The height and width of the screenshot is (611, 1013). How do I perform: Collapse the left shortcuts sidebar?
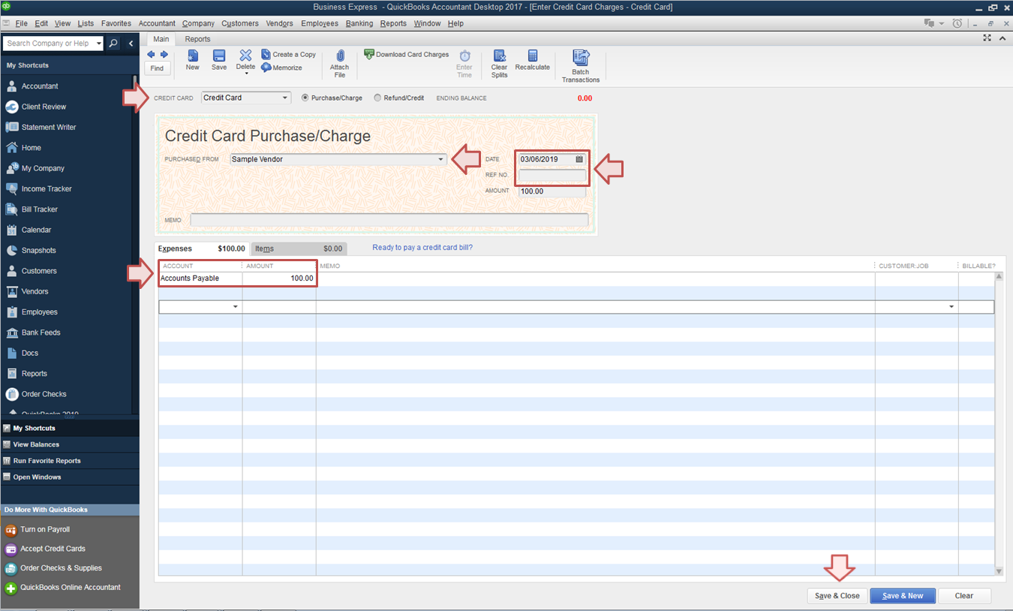tap(131, 44)
